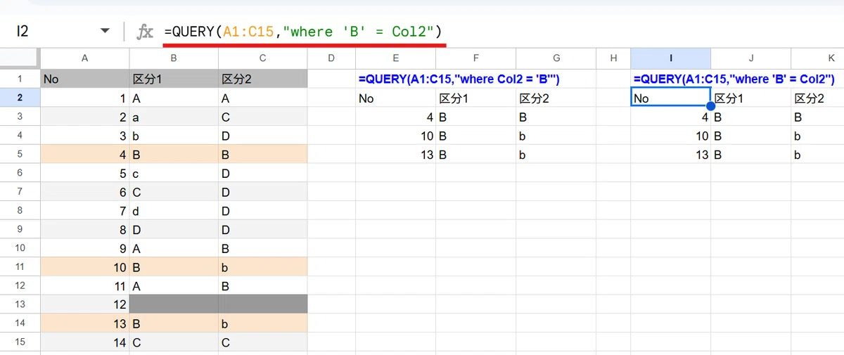Image resolution: width=844 pixels, height=355 pixels.
Task: Click the formula bar QUERY text
Action: coord(302,32)
